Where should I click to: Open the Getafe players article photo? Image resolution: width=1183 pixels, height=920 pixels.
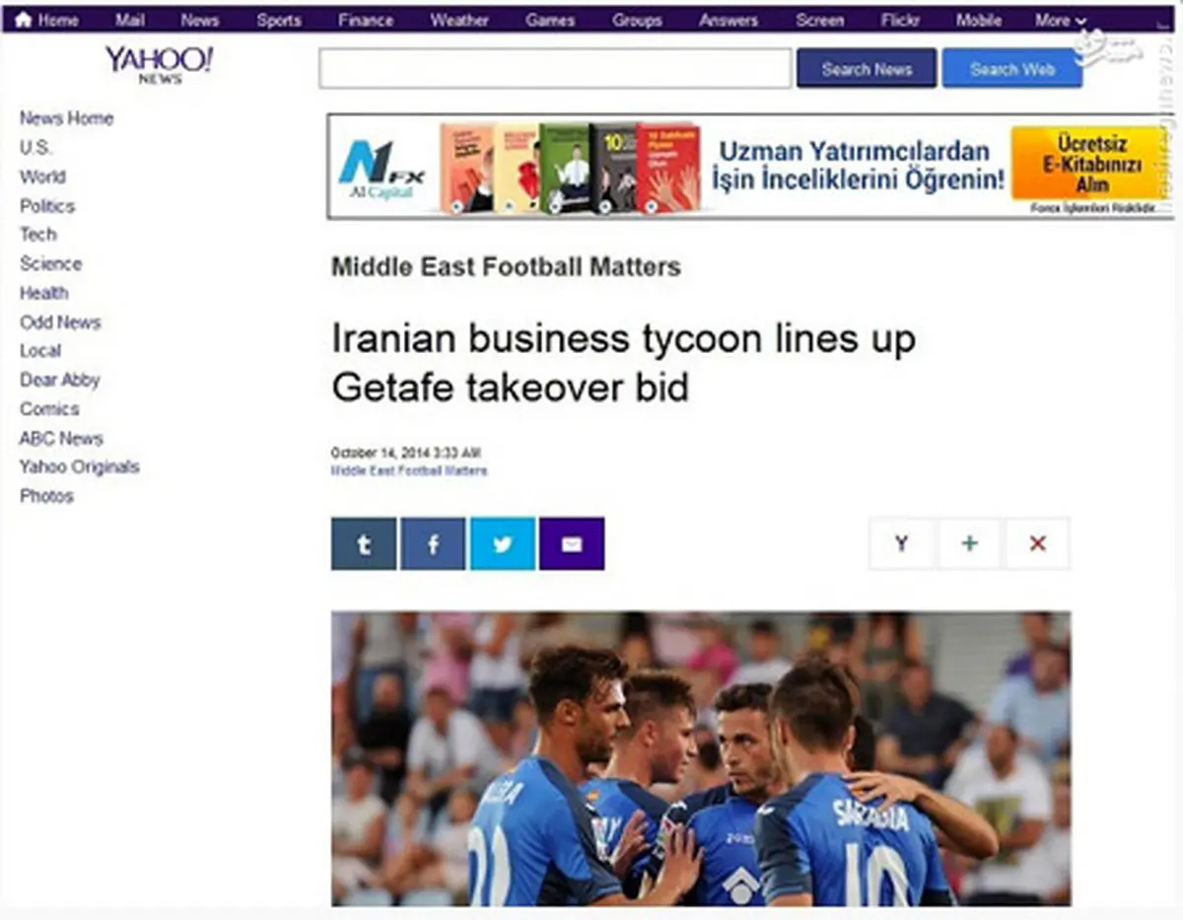[701, 758]
